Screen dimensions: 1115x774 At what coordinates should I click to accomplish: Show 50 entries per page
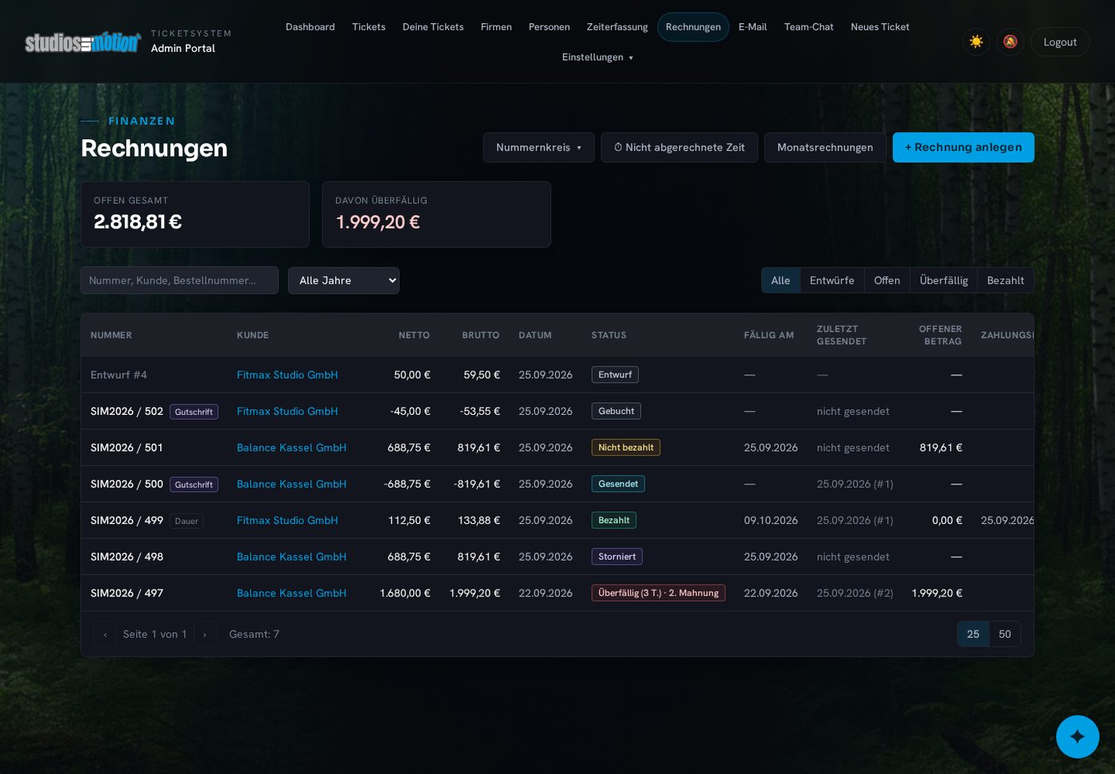pos(1005,634)
